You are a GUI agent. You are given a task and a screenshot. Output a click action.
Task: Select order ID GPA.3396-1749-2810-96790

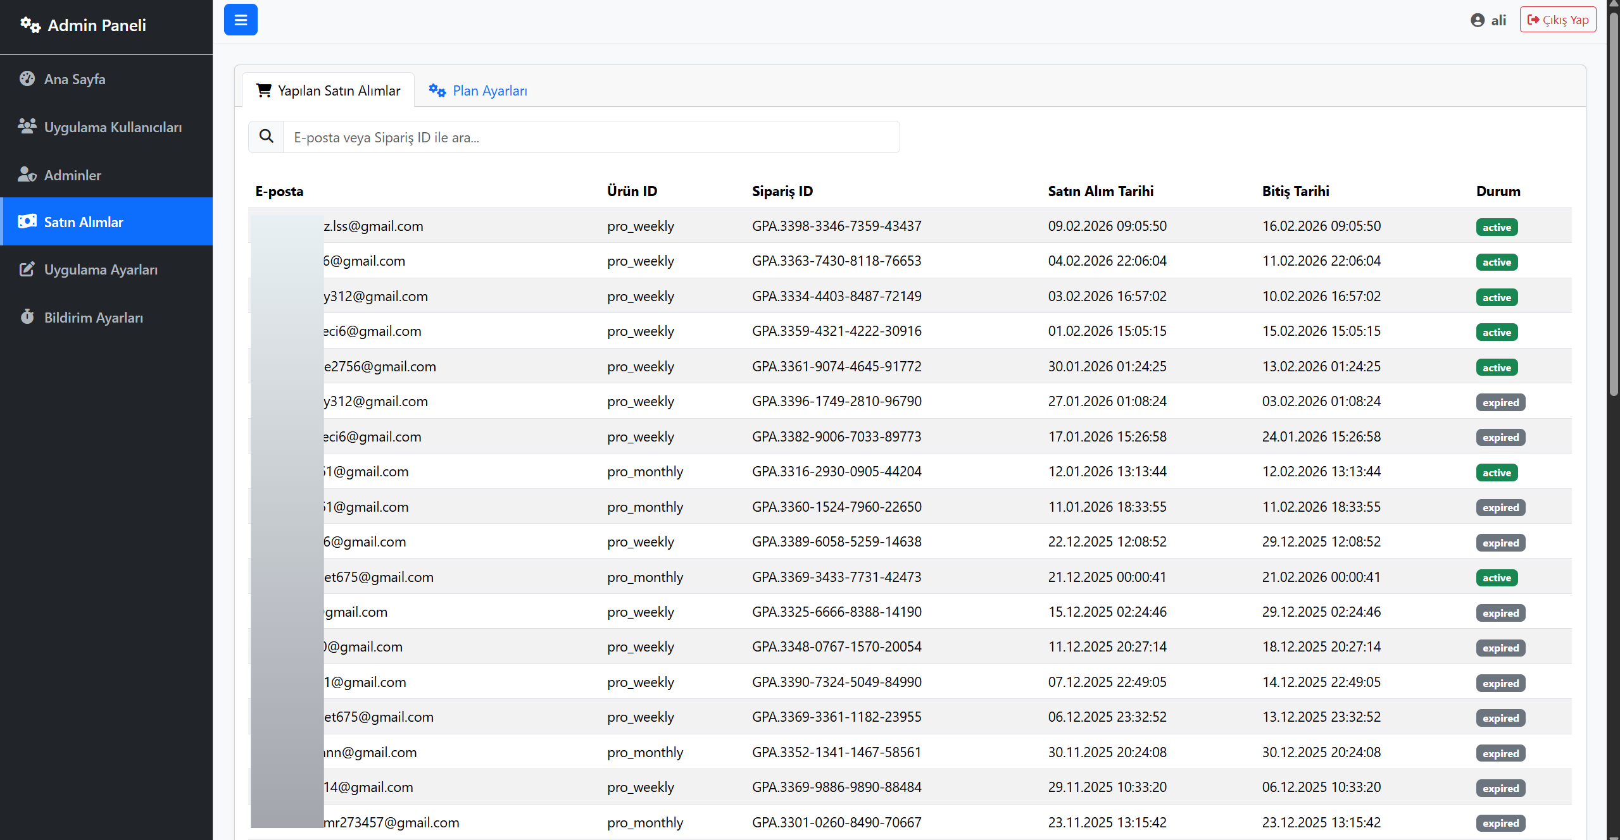837,401
